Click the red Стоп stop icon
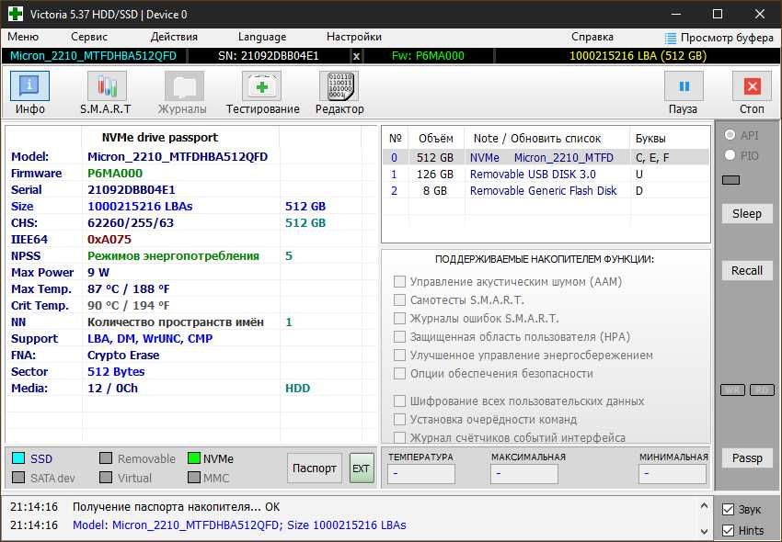Image resolution: width=782 pixels, height=542 pixels. pyautogui.click(x=752, y=86)
